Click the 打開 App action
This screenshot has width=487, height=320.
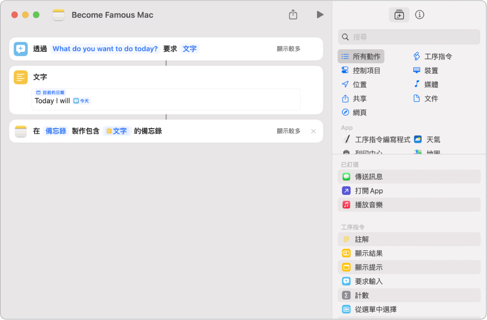[409, 190]
